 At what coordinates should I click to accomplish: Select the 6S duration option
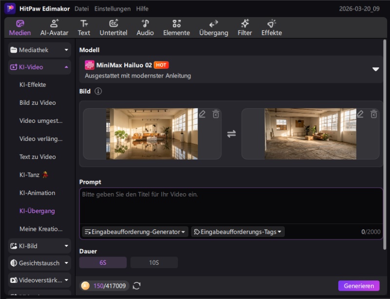click(103, 262)
